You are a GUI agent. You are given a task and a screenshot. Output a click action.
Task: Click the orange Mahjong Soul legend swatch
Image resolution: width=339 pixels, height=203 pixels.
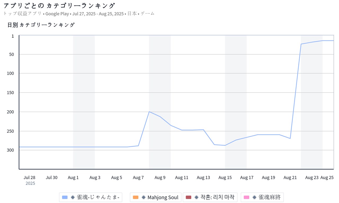pos(136,197)
